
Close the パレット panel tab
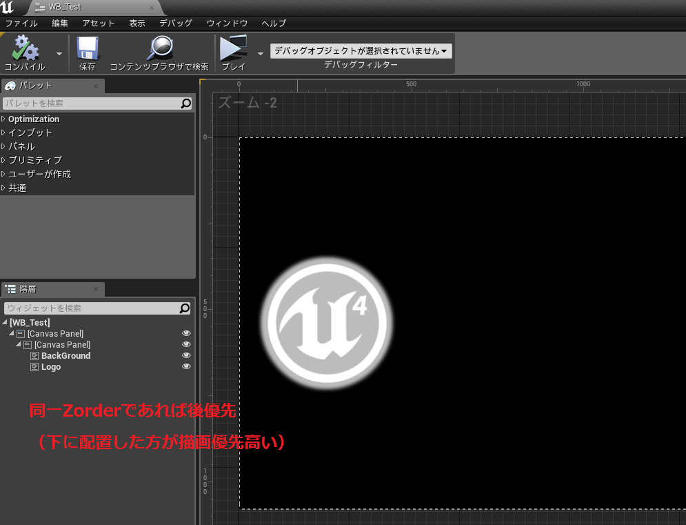96,86
